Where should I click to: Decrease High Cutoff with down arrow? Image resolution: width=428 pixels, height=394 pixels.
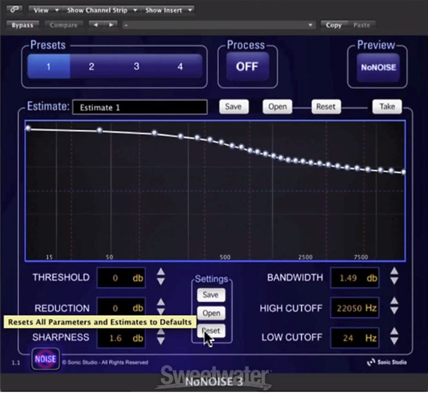pyautogui.click(x=394, y=311)
